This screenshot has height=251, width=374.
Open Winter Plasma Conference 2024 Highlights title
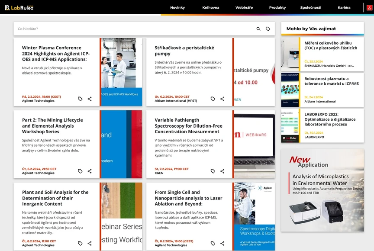56,54
